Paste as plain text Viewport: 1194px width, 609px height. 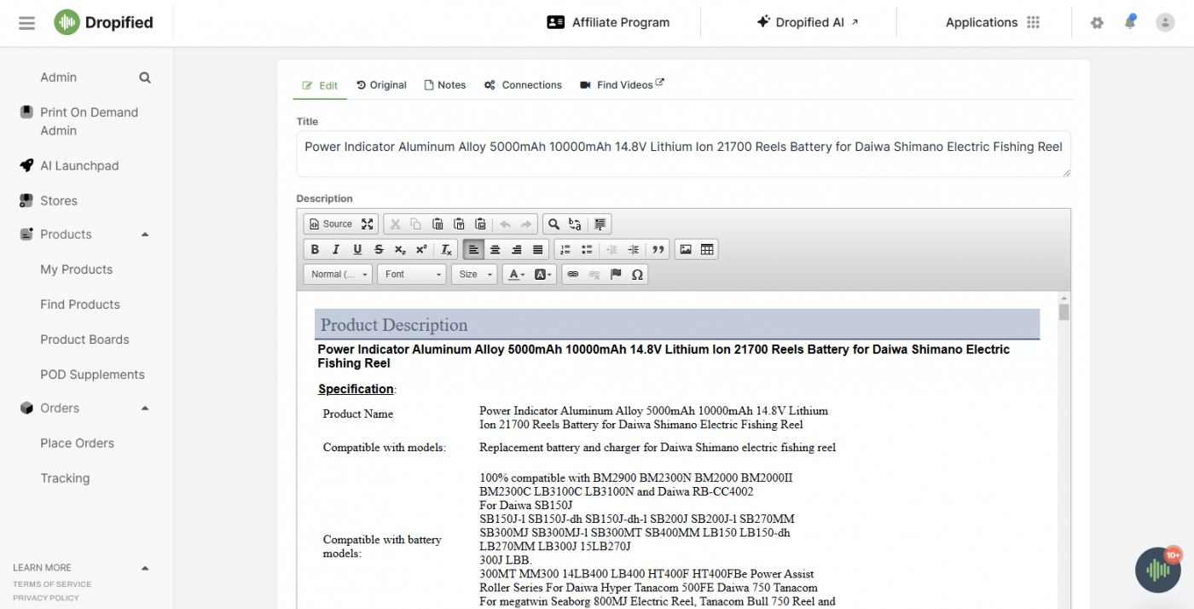coord(459,224)
